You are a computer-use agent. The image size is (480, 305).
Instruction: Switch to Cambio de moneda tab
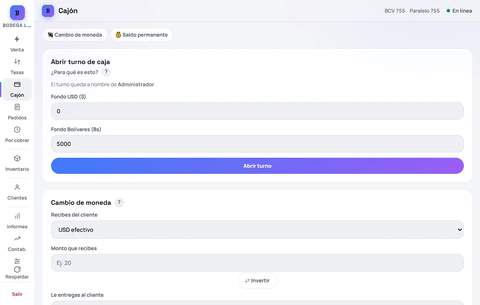click(x=75, y=35)
